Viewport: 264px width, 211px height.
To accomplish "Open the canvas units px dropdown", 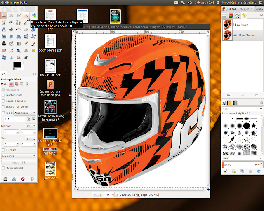I will point(97,195).
